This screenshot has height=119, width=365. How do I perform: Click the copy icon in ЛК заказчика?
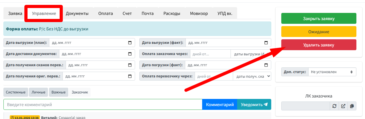click(x=352, y=106)
